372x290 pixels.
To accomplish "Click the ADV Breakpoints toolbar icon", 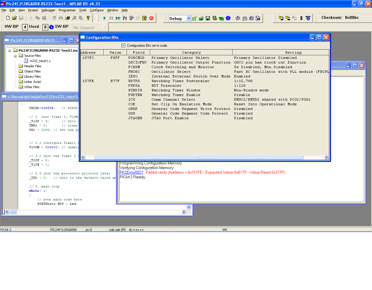I will click(x=308, y=18).
